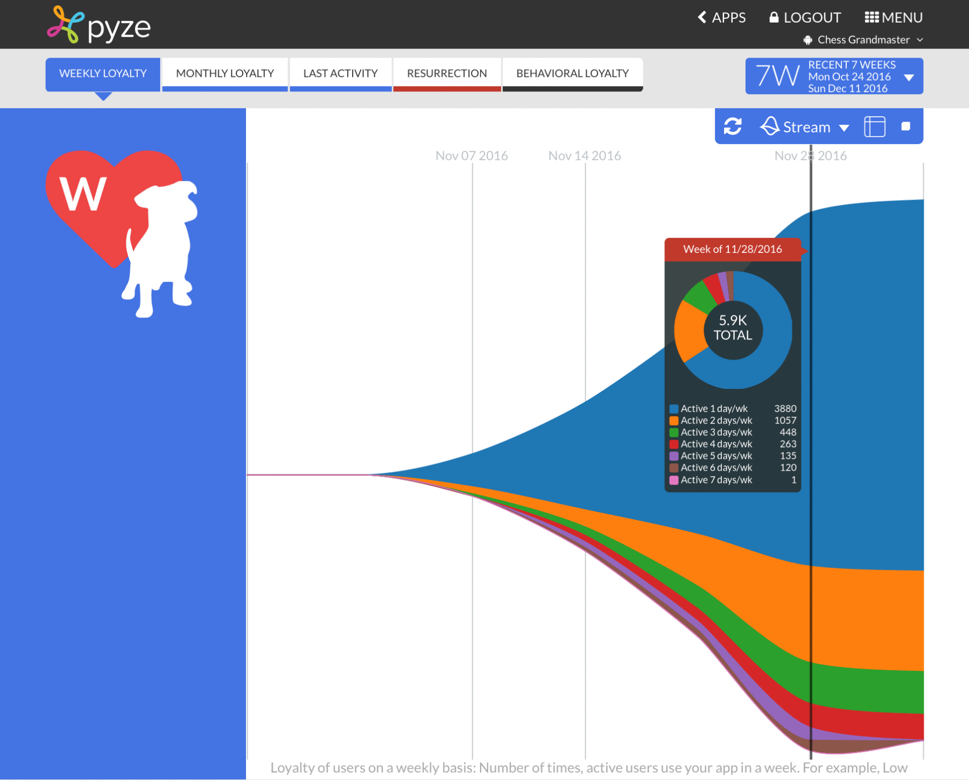Click the Android icon beside Chess Grandmaster
The height and width of the screenshot is (780, 969).
point(807,40)
